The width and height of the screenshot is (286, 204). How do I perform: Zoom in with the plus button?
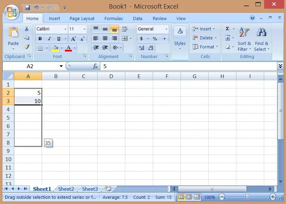click(x=273, y=197)
